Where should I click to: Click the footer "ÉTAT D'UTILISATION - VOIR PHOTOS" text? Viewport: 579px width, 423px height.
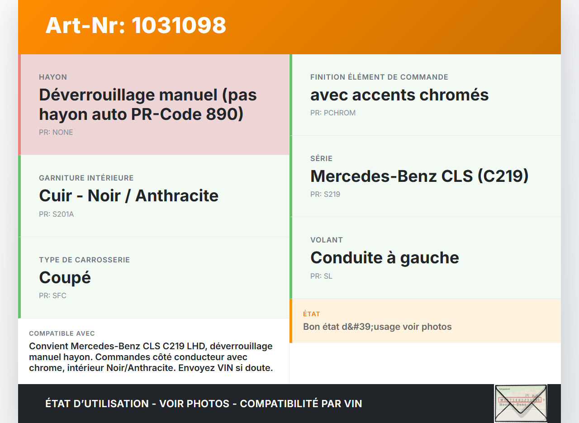pyautogui.click(x=204, y=404)
